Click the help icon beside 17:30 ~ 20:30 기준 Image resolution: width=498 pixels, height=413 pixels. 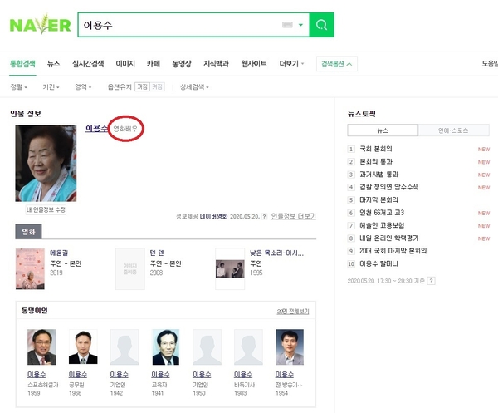[x=431, y=281]
